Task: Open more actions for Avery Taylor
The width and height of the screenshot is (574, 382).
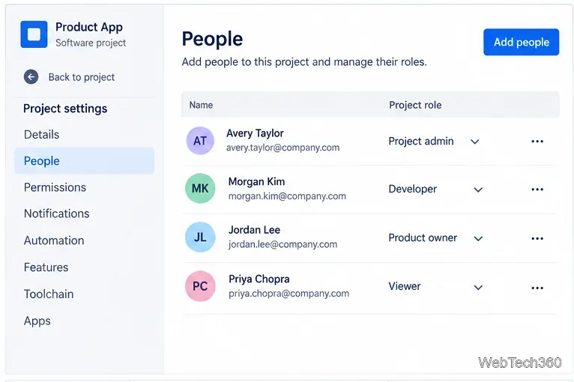Action: pos(537,142)
